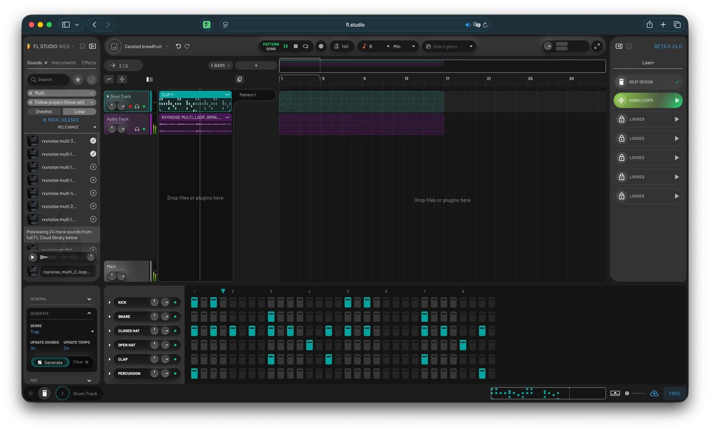Toggle the Drum Track green mute light
This screenshot has width=710, height=431.
click(x=144, y=106)
